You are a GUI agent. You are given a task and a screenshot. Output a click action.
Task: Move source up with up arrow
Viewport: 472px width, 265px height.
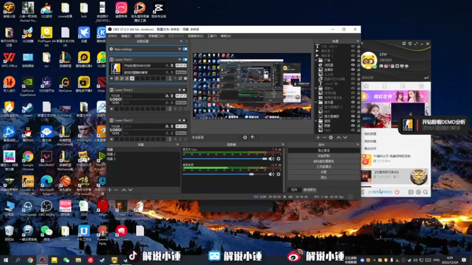pos(339,137)
